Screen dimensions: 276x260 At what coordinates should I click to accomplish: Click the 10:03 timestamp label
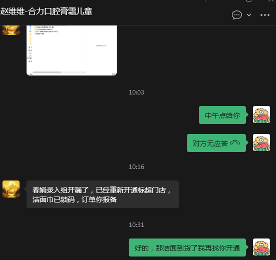[x=136, y=92]
